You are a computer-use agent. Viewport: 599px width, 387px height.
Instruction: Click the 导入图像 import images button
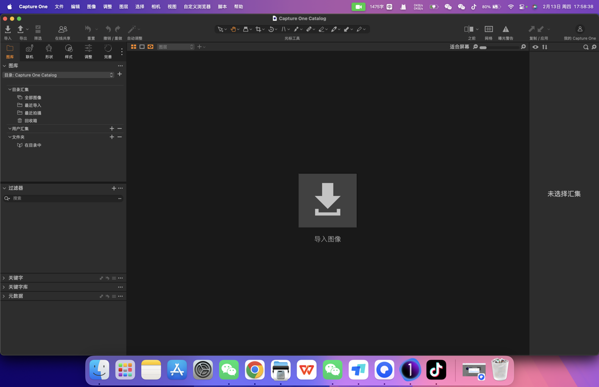[x=327, y=200]
